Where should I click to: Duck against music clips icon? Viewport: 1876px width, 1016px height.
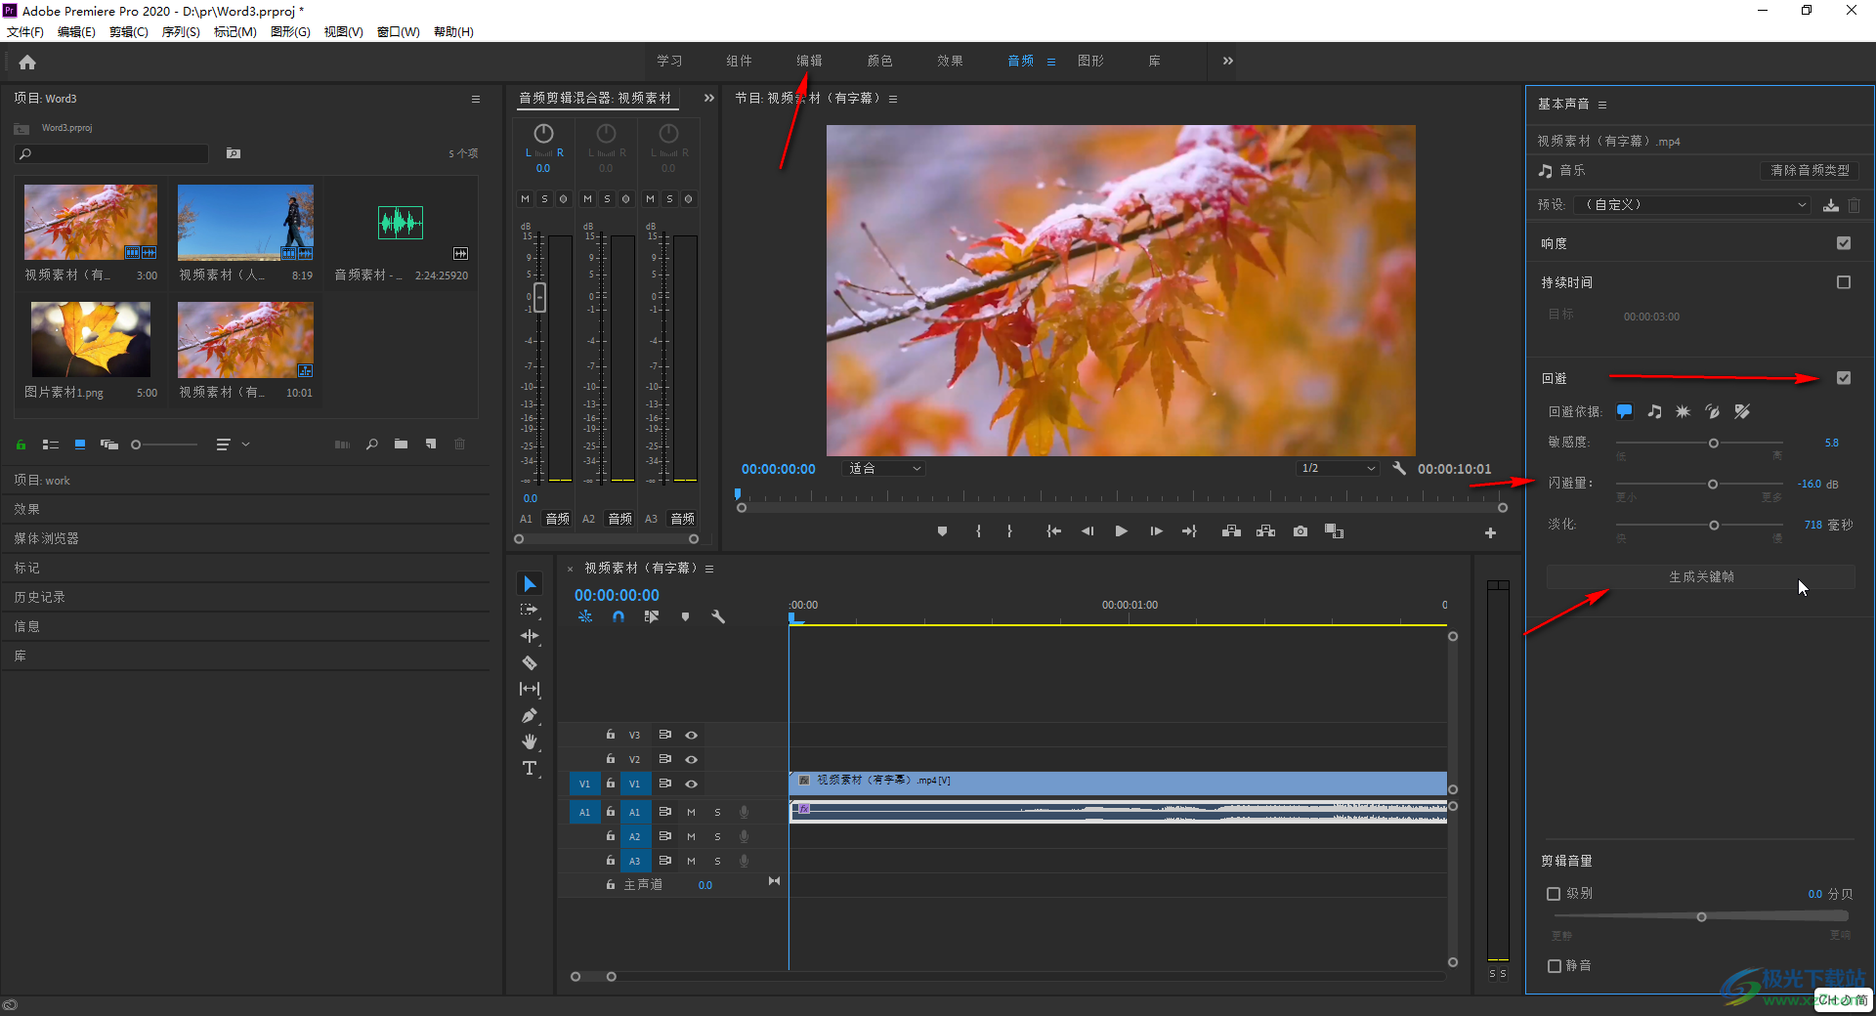[1654, 411]
